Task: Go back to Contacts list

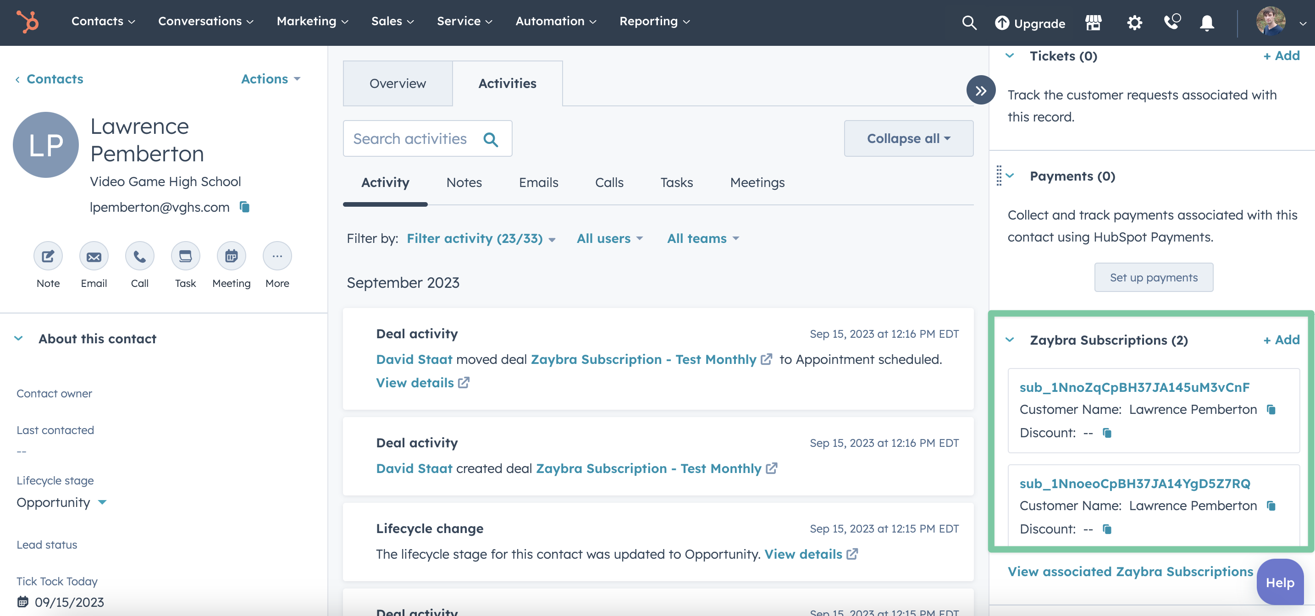Action: click(49, 79)
